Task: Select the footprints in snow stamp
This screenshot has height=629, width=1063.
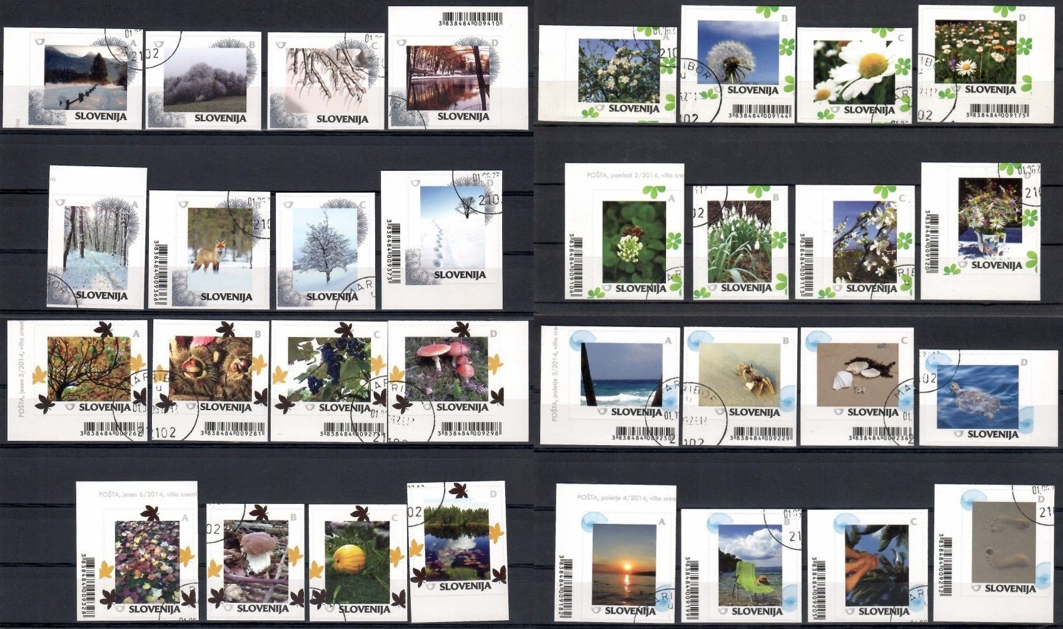Action: pyautogui.click(x=443, y=240)
